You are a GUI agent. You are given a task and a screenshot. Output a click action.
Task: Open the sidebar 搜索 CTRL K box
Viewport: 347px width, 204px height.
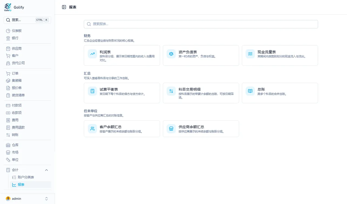point(27,20)
